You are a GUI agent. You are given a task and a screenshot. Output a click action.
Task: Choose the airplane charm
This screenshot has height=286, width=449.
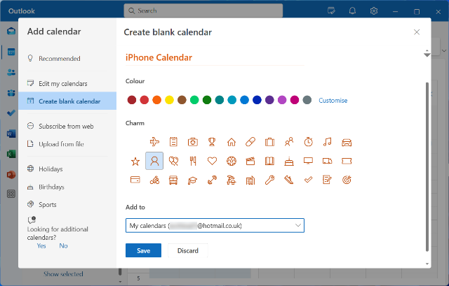(154, 141)
